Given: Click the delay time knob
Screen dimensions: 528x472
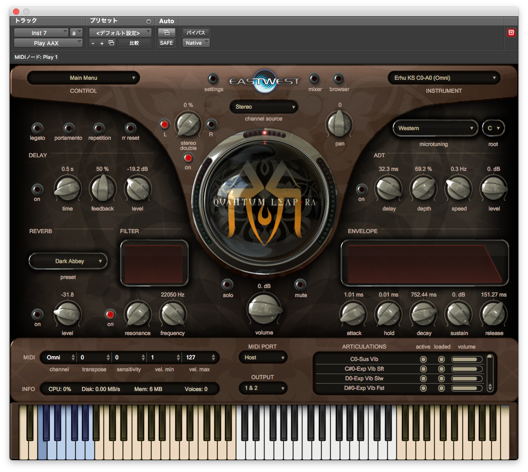Looking at the screenshot, I should [x=67, y=188].
